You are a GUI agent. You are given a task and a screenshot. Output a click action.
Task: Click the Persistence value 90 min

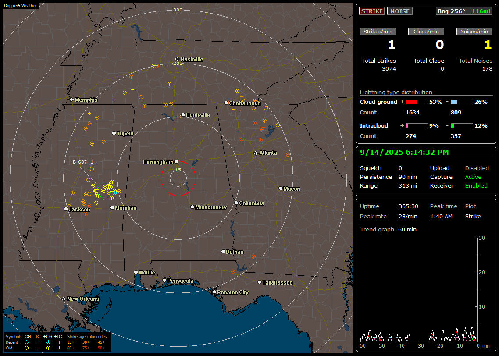(408, 177)
